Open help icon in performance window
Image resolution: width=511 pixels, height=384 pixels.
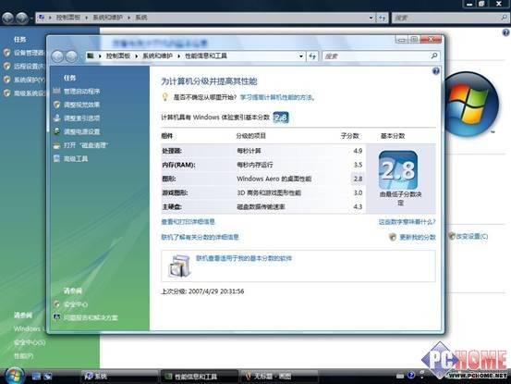(x=436, y=71)
